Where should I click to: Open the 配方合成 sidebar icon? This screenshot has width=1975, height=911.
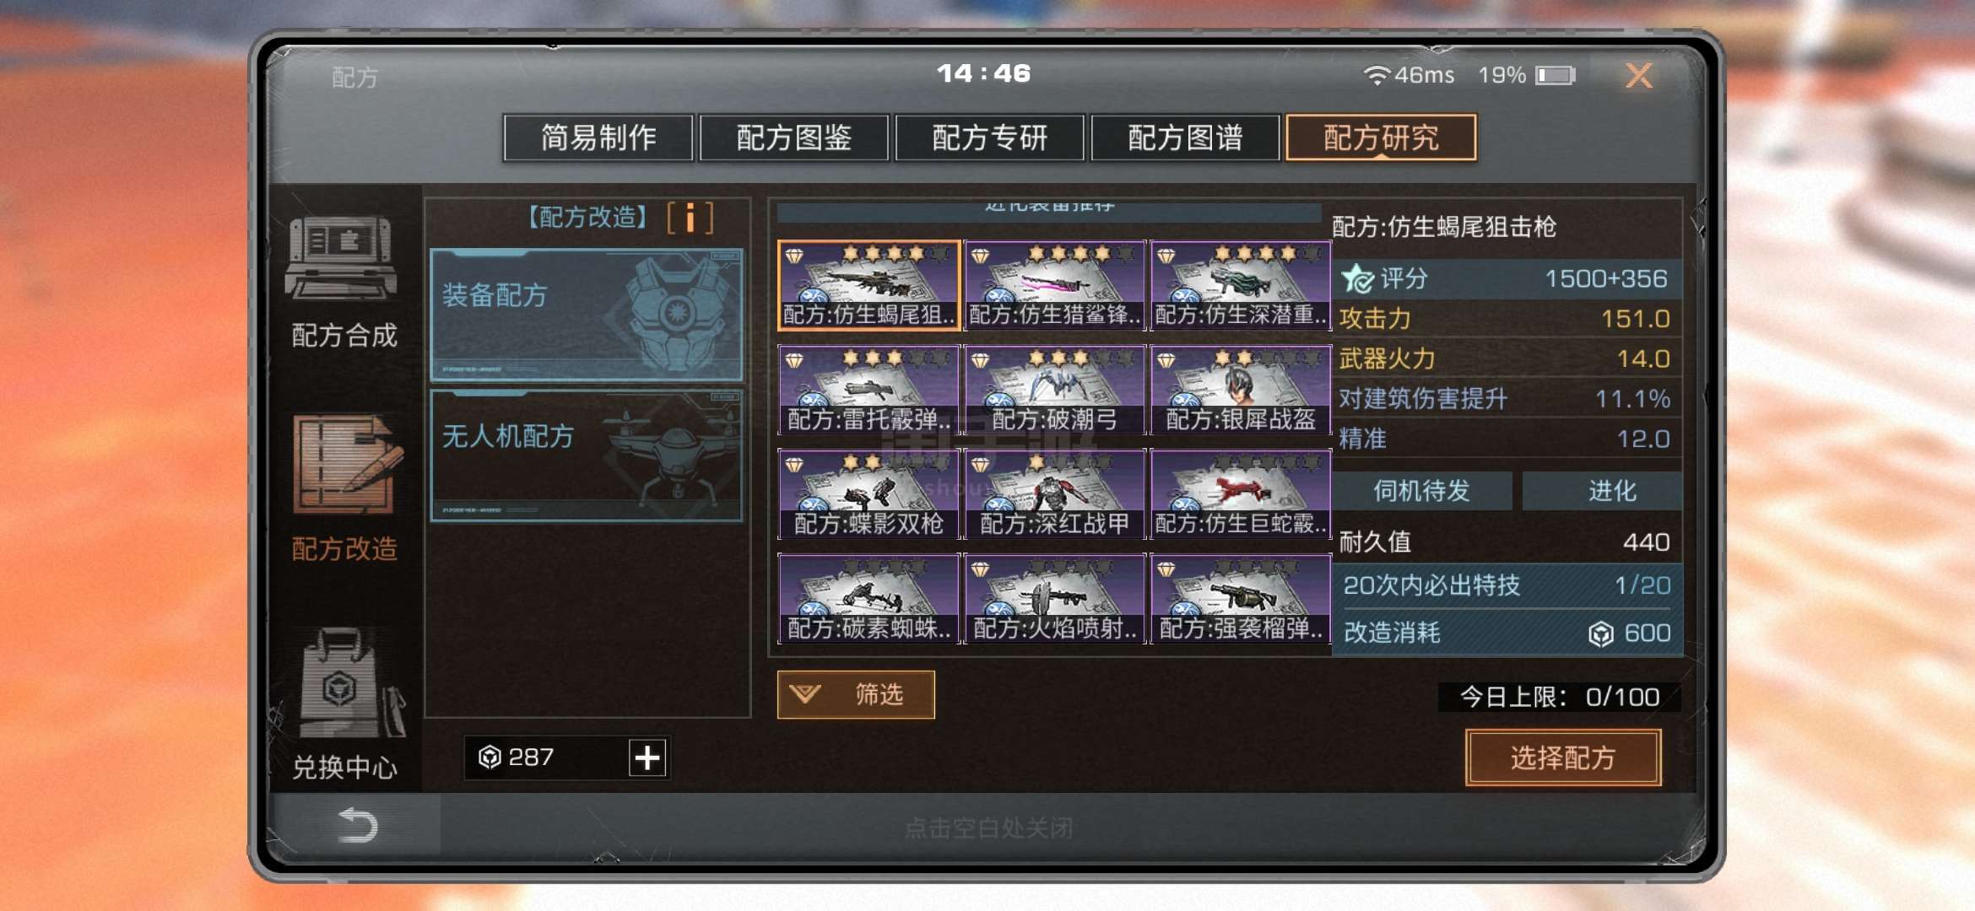coord(343,259)
